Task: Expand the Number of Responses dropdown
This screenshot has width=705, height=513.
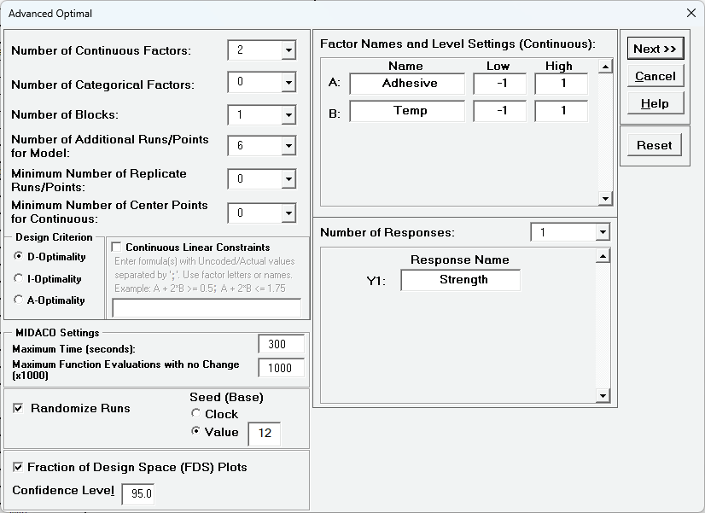Action: click(603, 232)
